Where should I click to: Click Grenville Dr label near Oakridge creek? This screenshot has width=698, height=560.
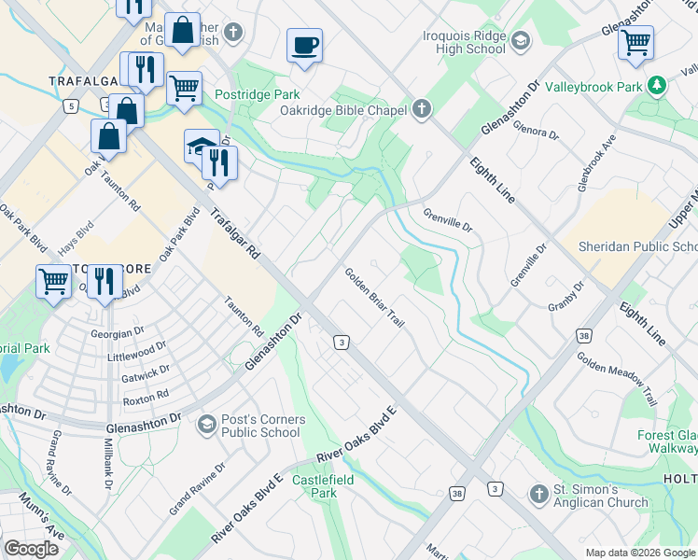coord(448,220)
